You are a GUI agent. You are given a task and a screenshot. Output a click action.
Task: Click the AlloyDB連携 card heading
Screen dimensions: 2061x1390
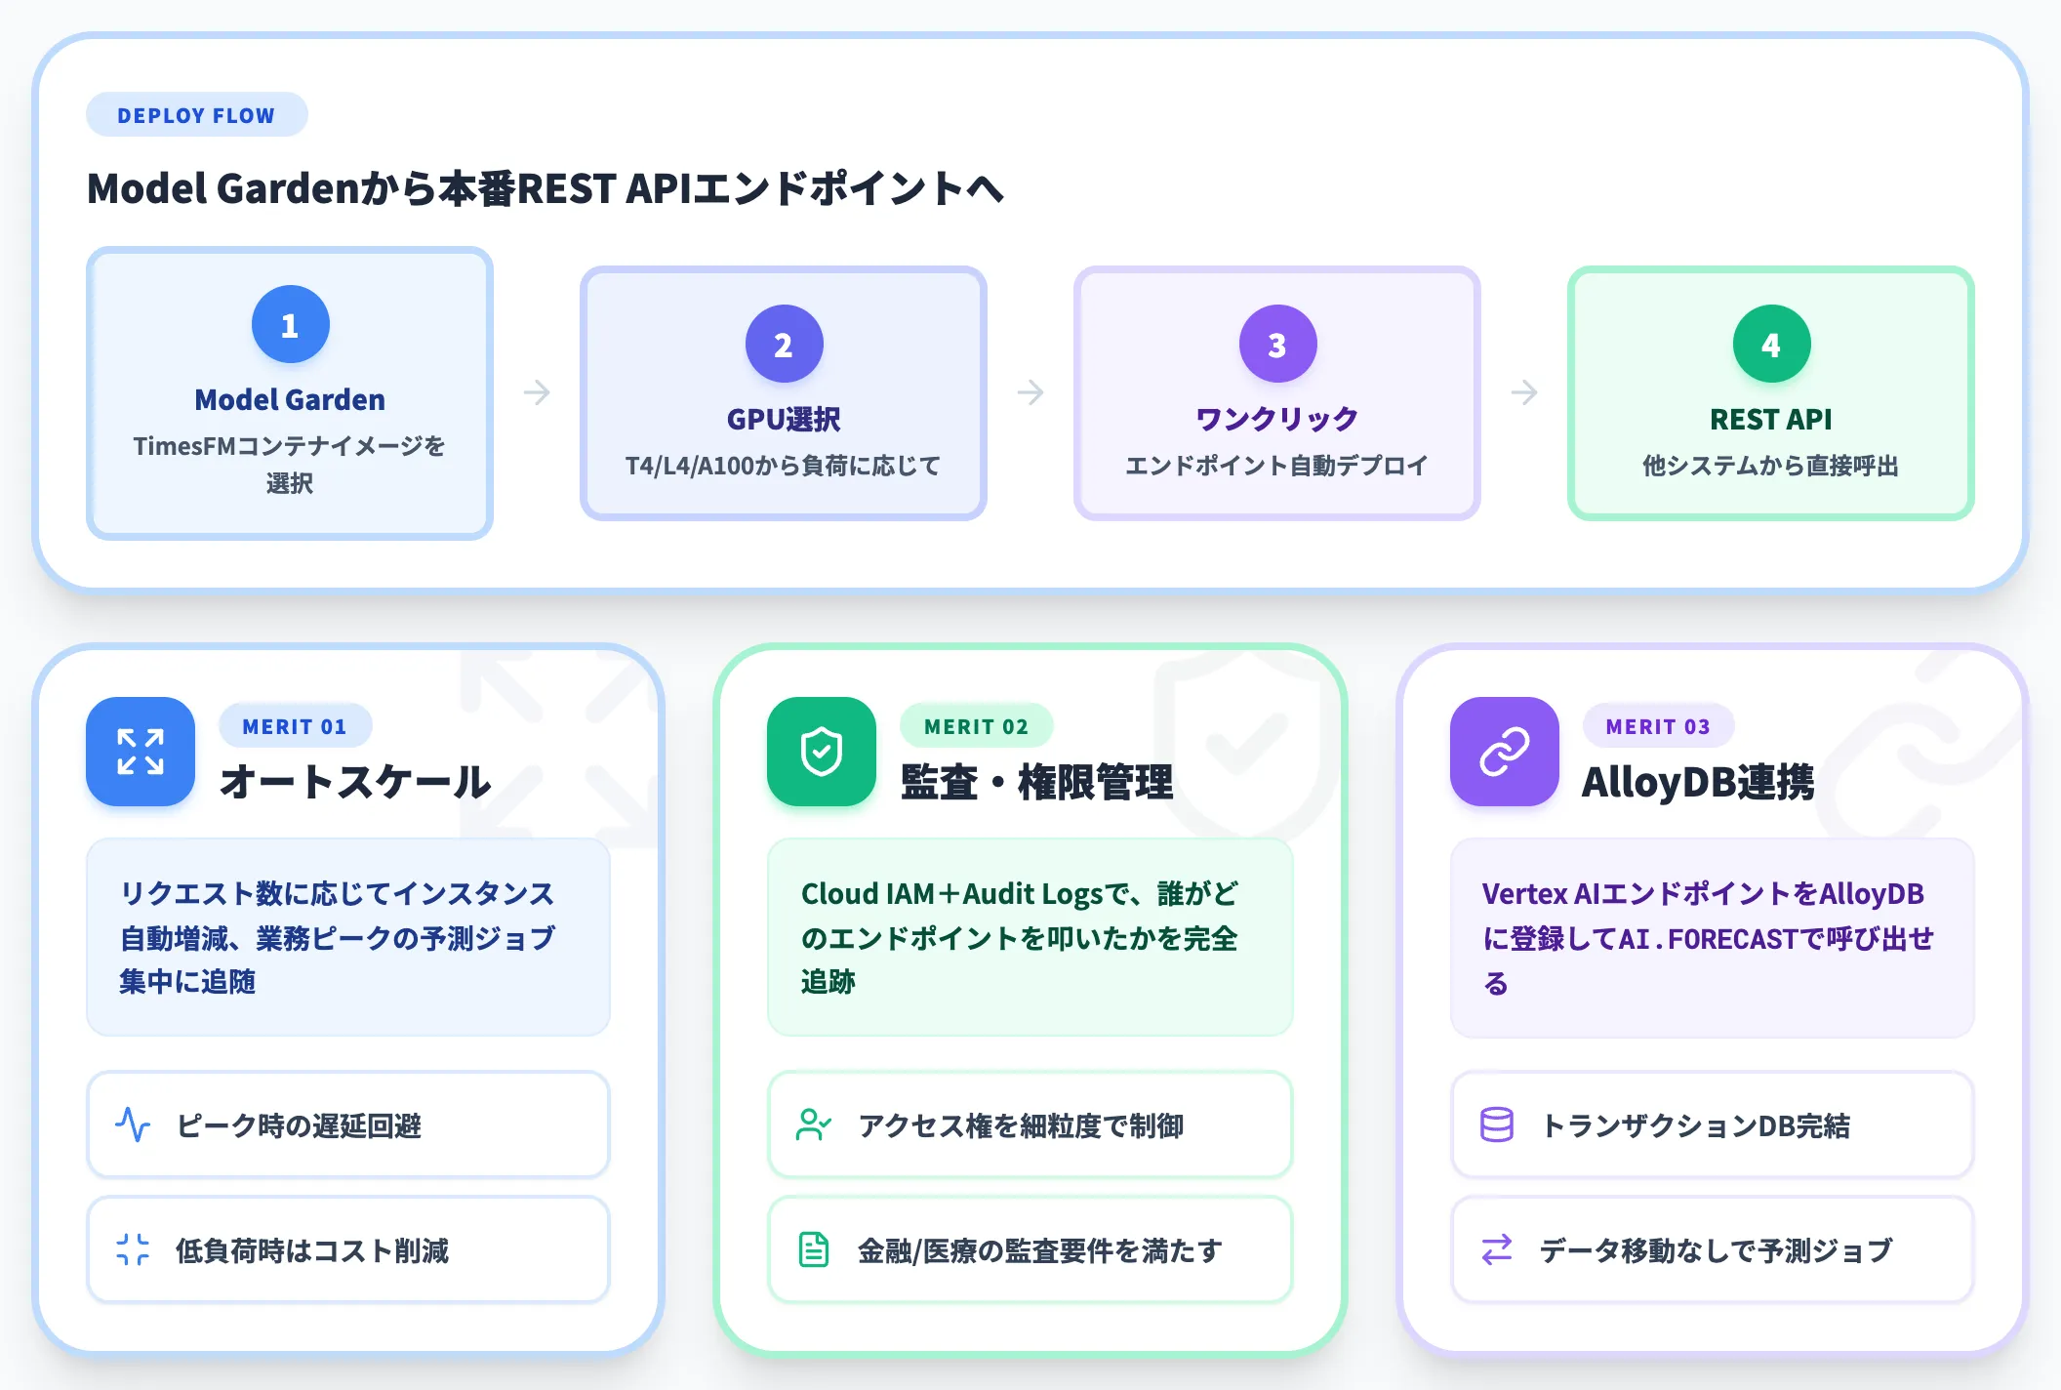click(x=1698, y=782)
